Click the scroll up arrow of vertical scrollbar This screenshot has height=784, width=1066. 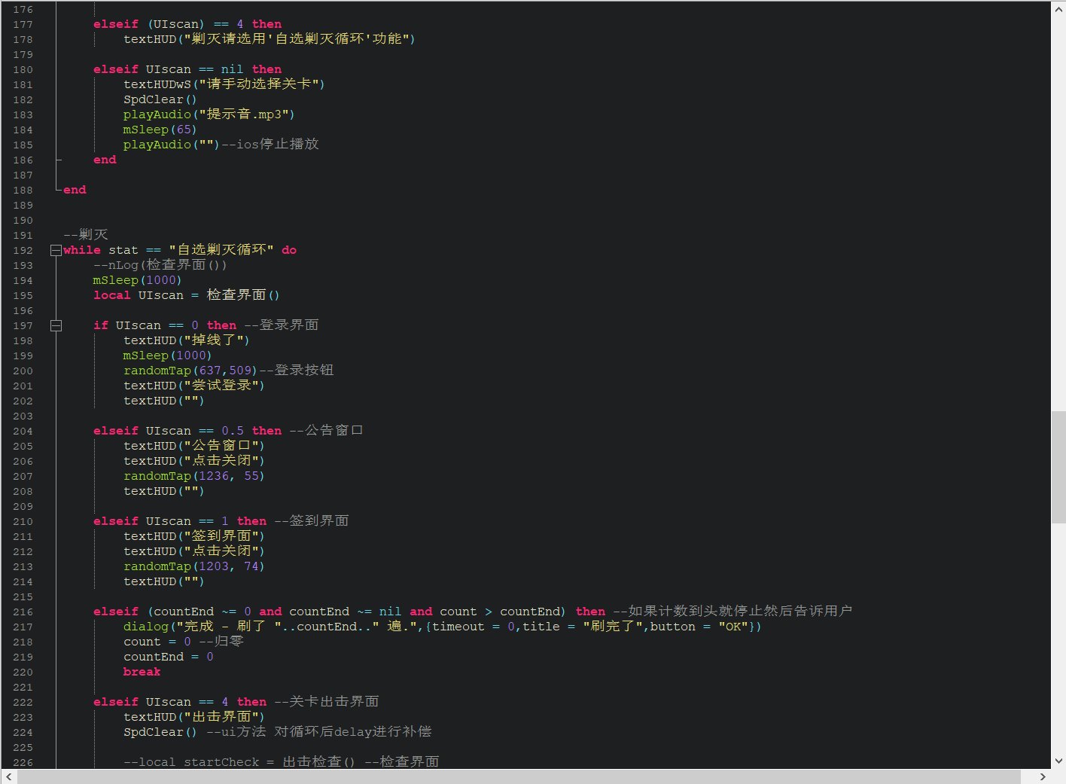tap(1058, 8)
